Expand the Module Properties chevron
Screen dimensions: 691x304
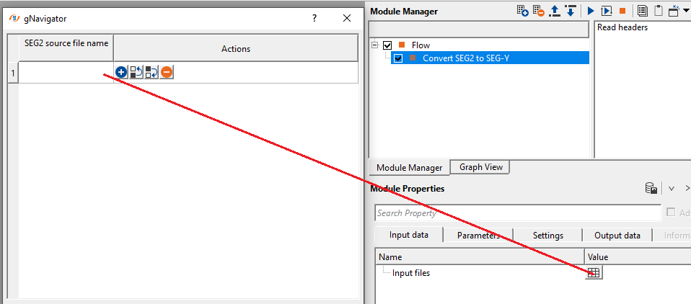click(x=671, y=188)
